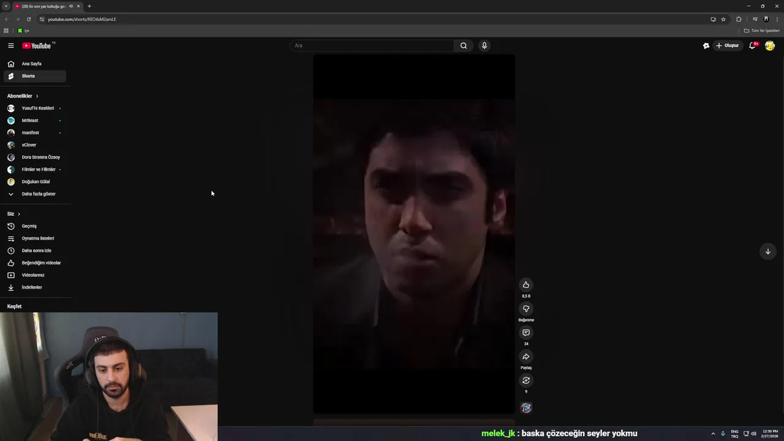
Task: Like the Short with thumbs up
Action: pyautogui.click(x=526, y=284)
